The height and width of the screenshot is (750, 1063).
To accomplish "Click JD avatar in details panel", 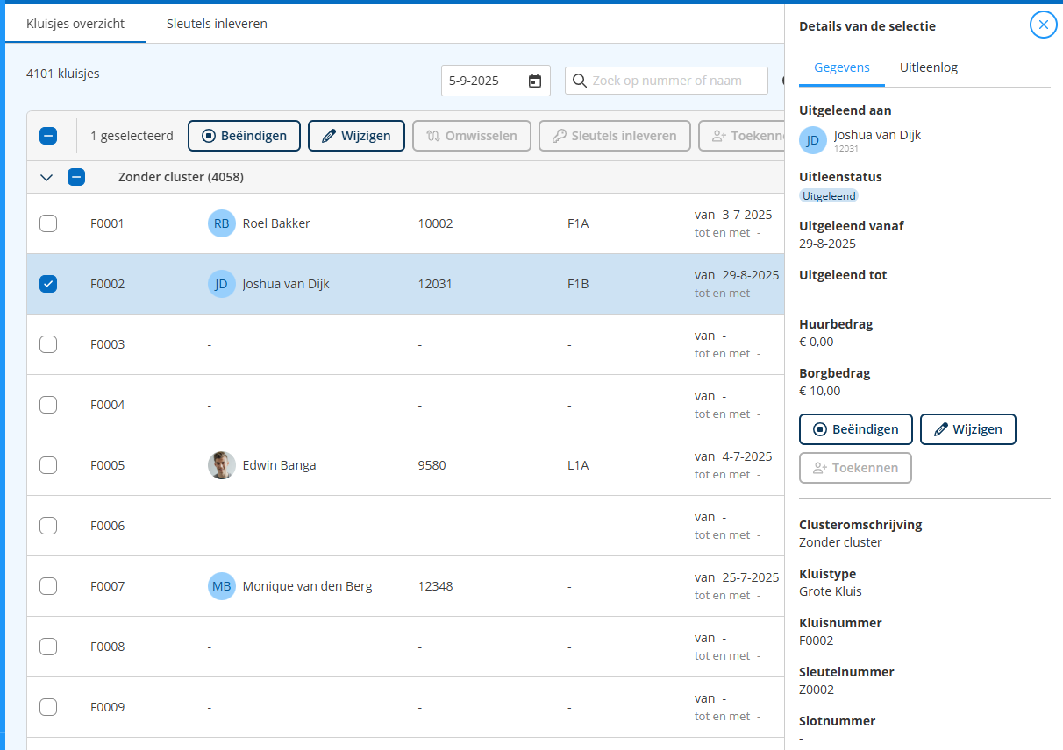I will pyautogui.click(x=813, y=140).
